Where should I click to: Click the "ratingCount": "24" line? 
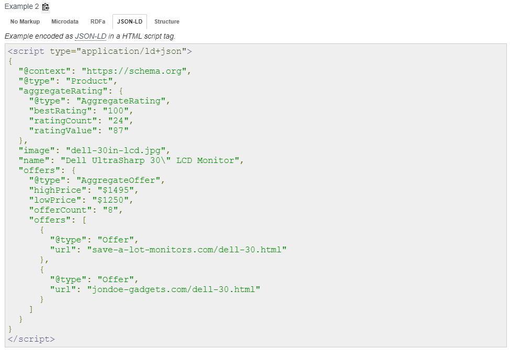[81, 121]
